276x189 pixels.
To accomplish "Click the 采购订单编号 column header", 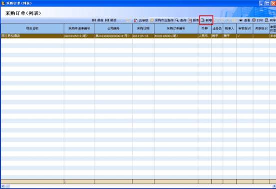I will (176, 28).
